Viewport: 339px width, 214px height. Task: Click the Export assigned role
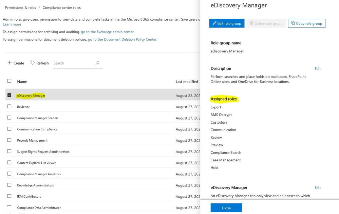click(x=216, y=107)
